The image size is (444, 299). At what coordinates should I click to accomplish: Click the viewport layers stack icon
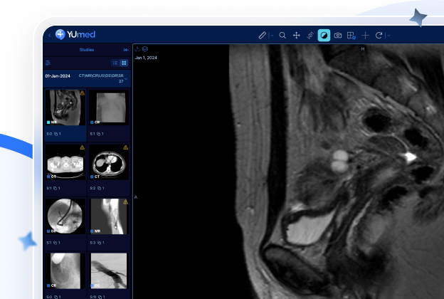click(x=145, y=49)
